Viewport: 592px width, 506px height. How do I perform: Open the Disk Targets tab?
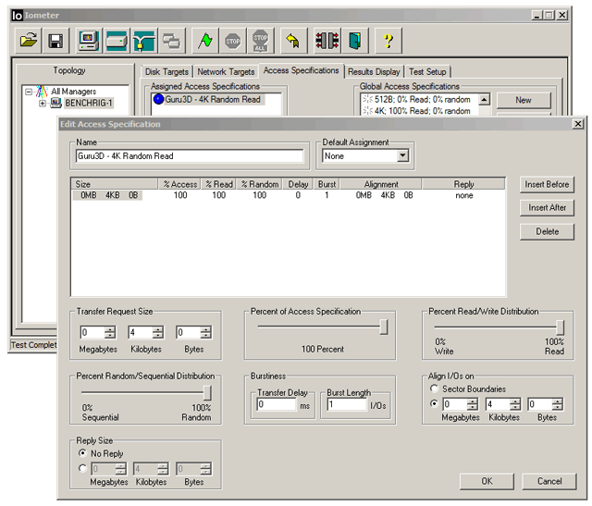pos(166,71)
